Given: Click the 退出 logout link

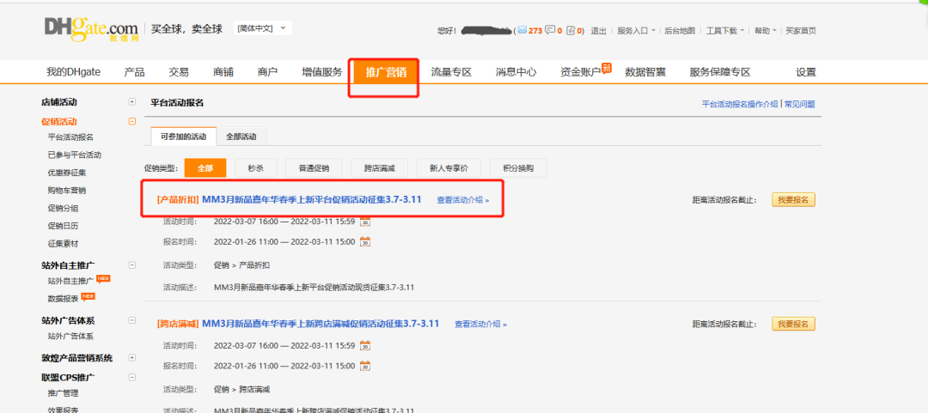Looking at the screenshot, I should click(598, 31).
